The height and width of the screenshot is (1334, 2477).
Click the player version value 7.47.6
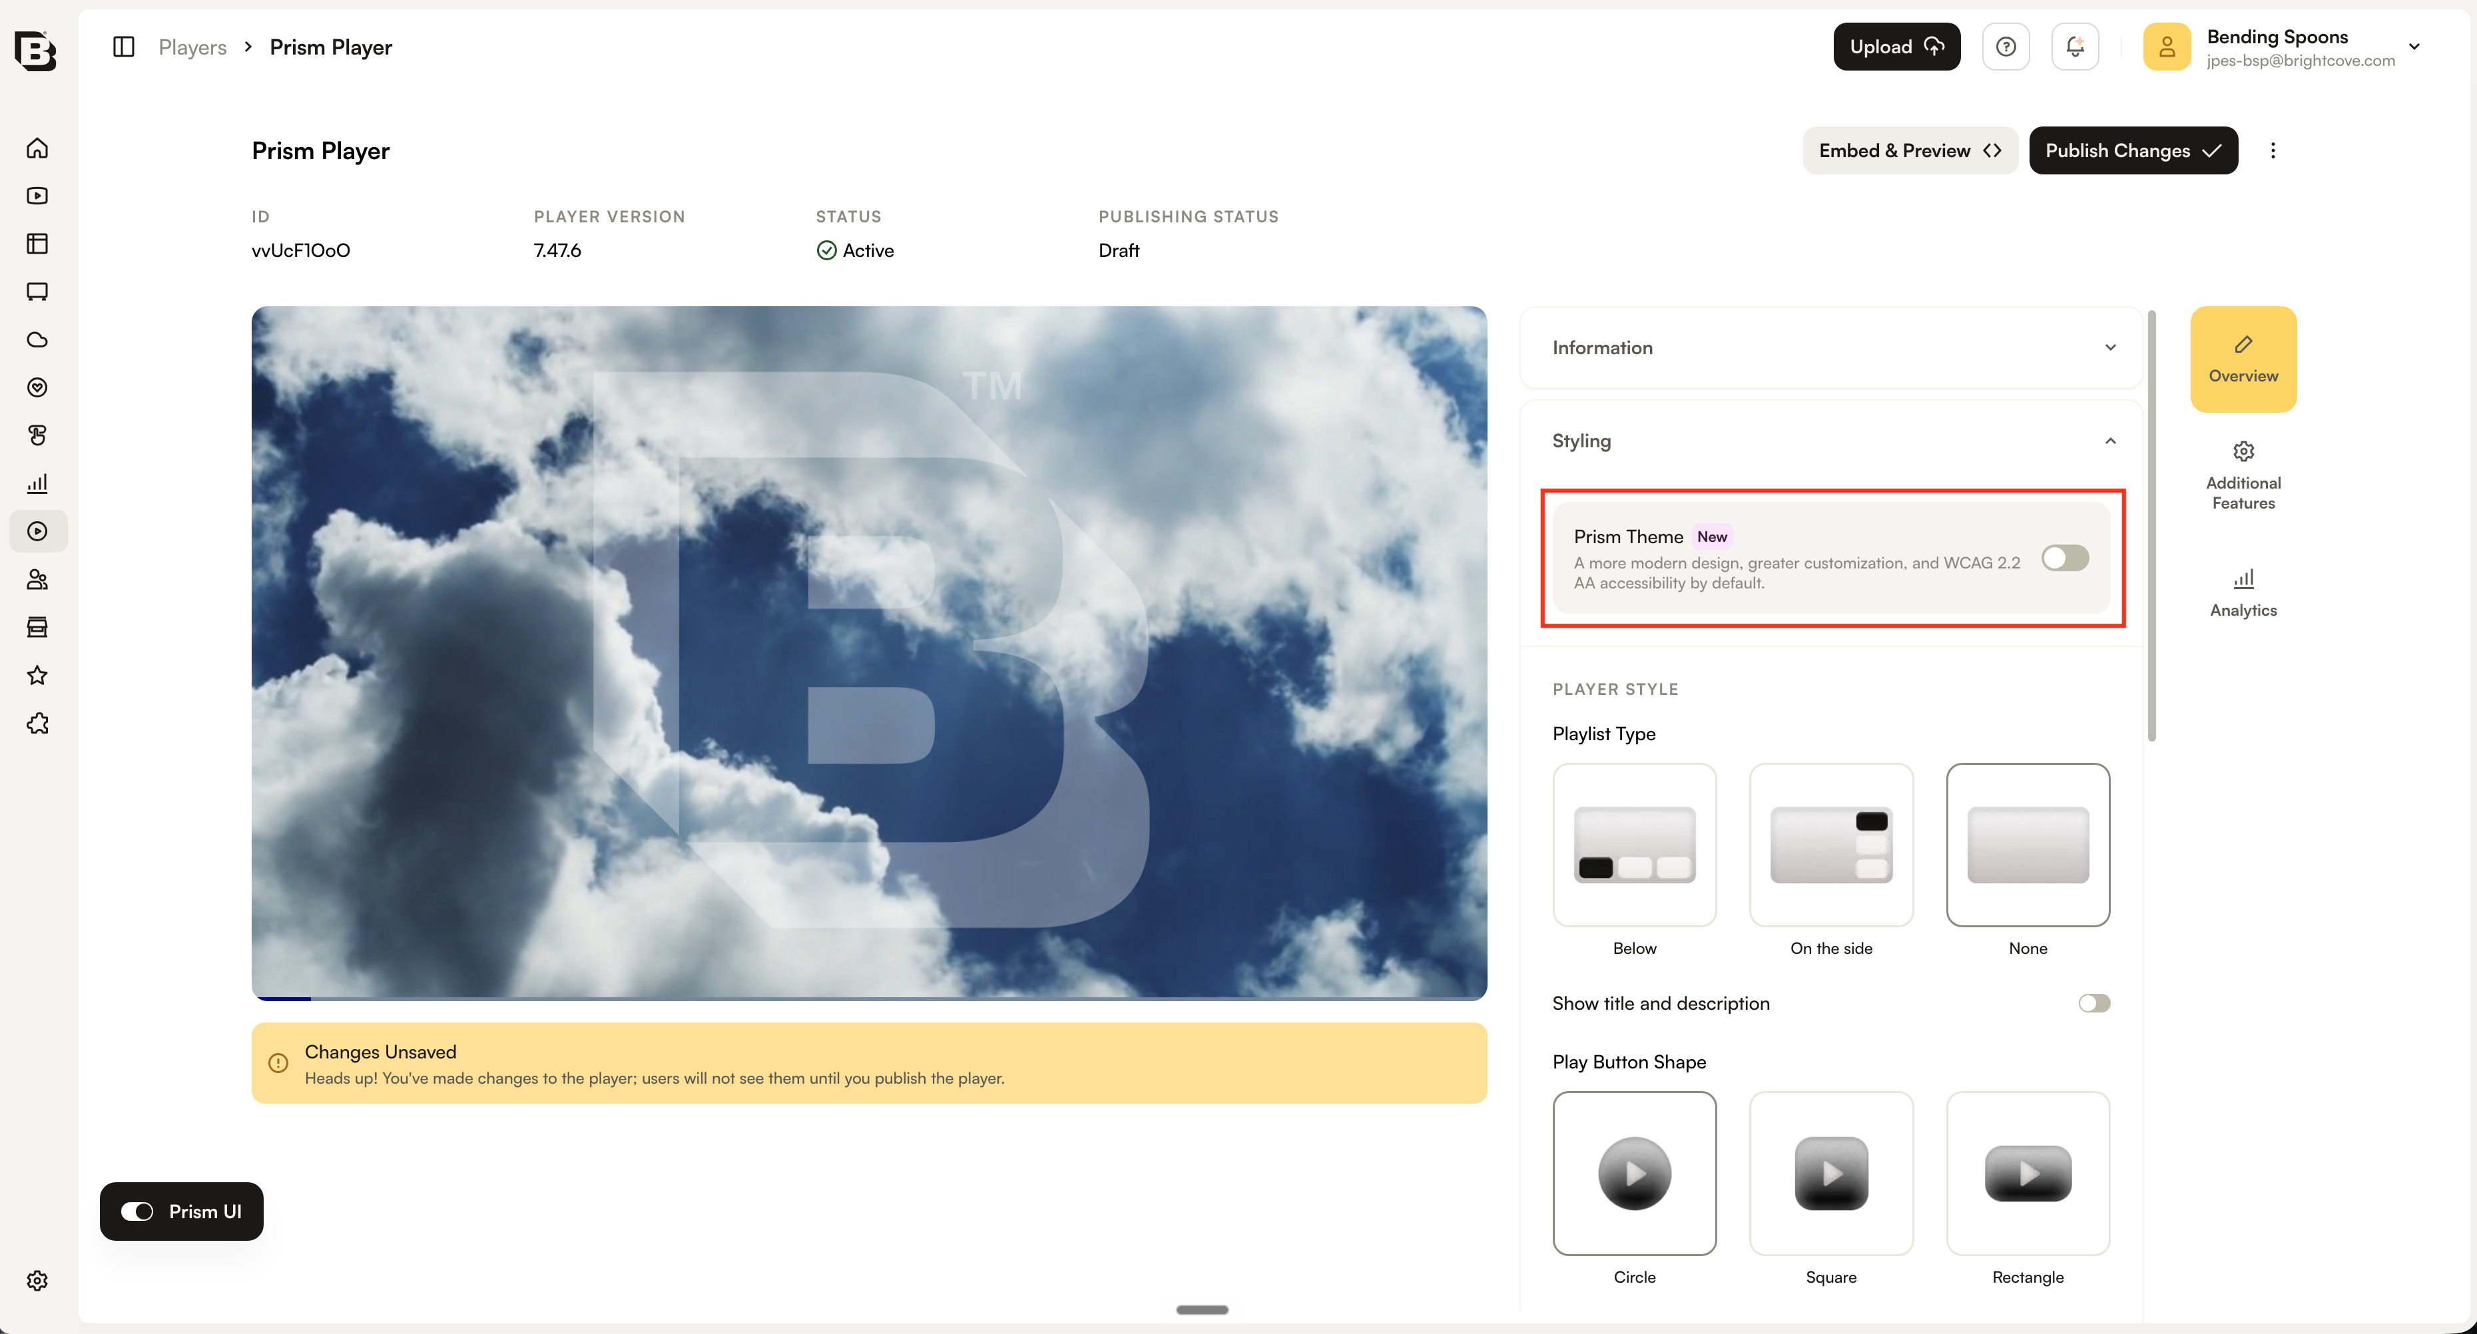[x=558, y=251]
